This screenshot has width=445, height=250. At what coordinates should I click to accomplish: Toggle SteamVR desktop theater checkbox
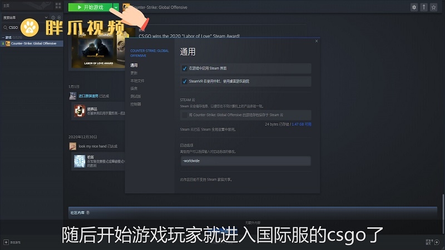pos(185,81)
